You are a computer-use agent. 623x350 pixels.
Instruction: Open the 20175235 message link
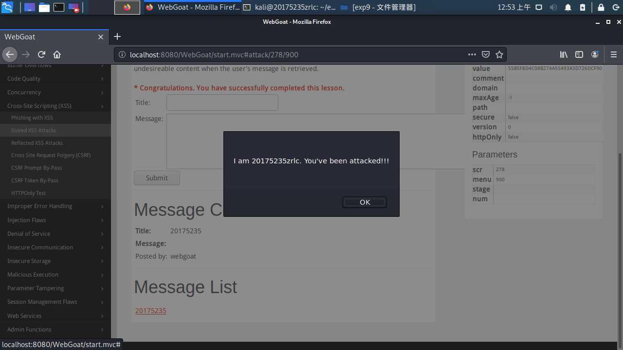pyautogui.click(x=151, y=311)
